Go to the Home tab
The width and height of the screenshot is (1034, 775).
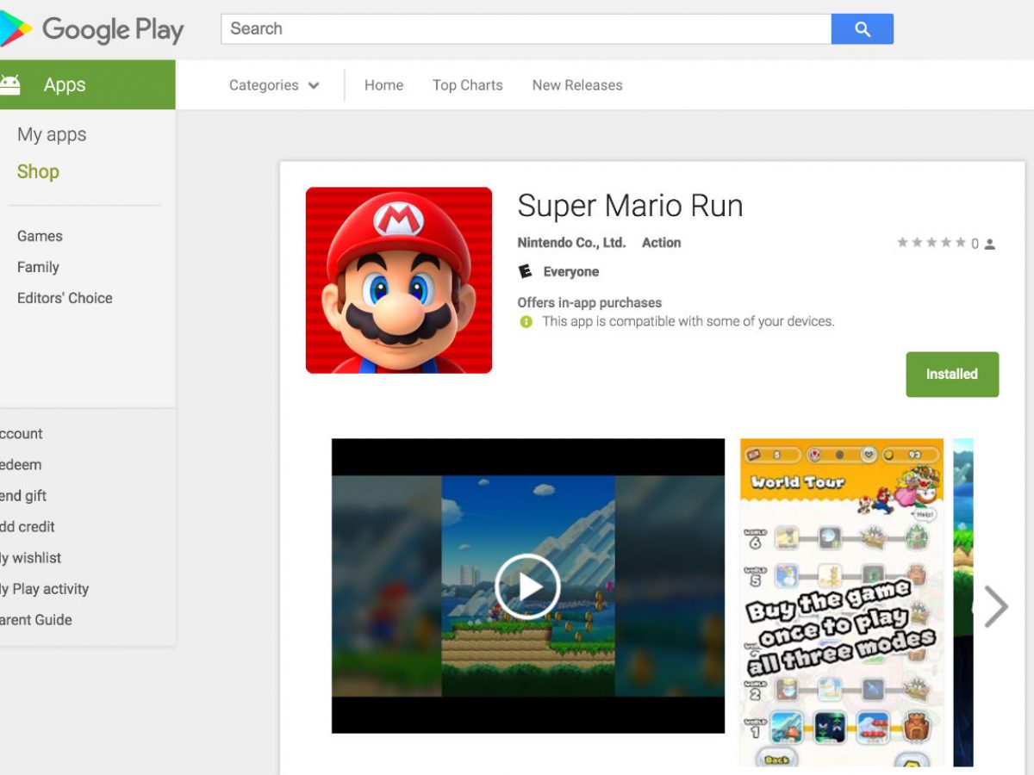(383, 85)
